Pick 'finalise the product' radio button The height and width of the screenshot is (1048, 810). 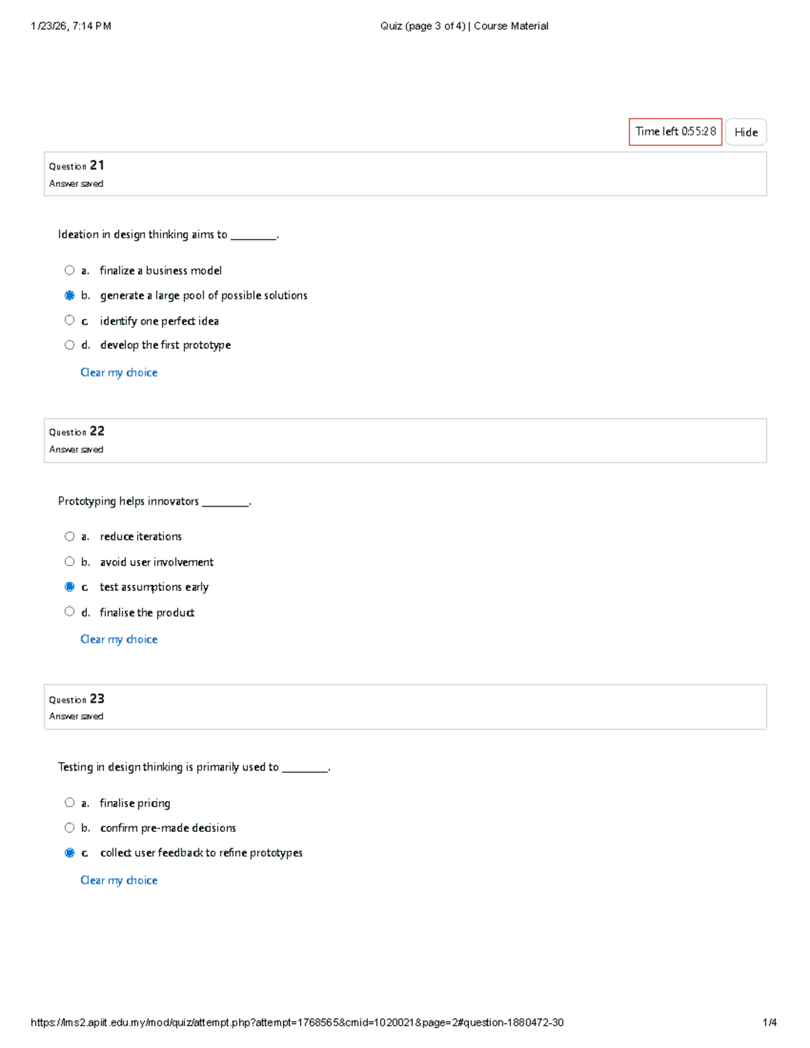(x=70, y=612)
